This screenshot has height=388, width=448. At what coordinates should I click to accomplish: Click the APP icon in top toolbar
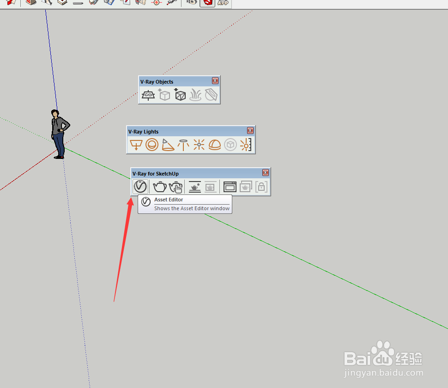coord(223,3)
